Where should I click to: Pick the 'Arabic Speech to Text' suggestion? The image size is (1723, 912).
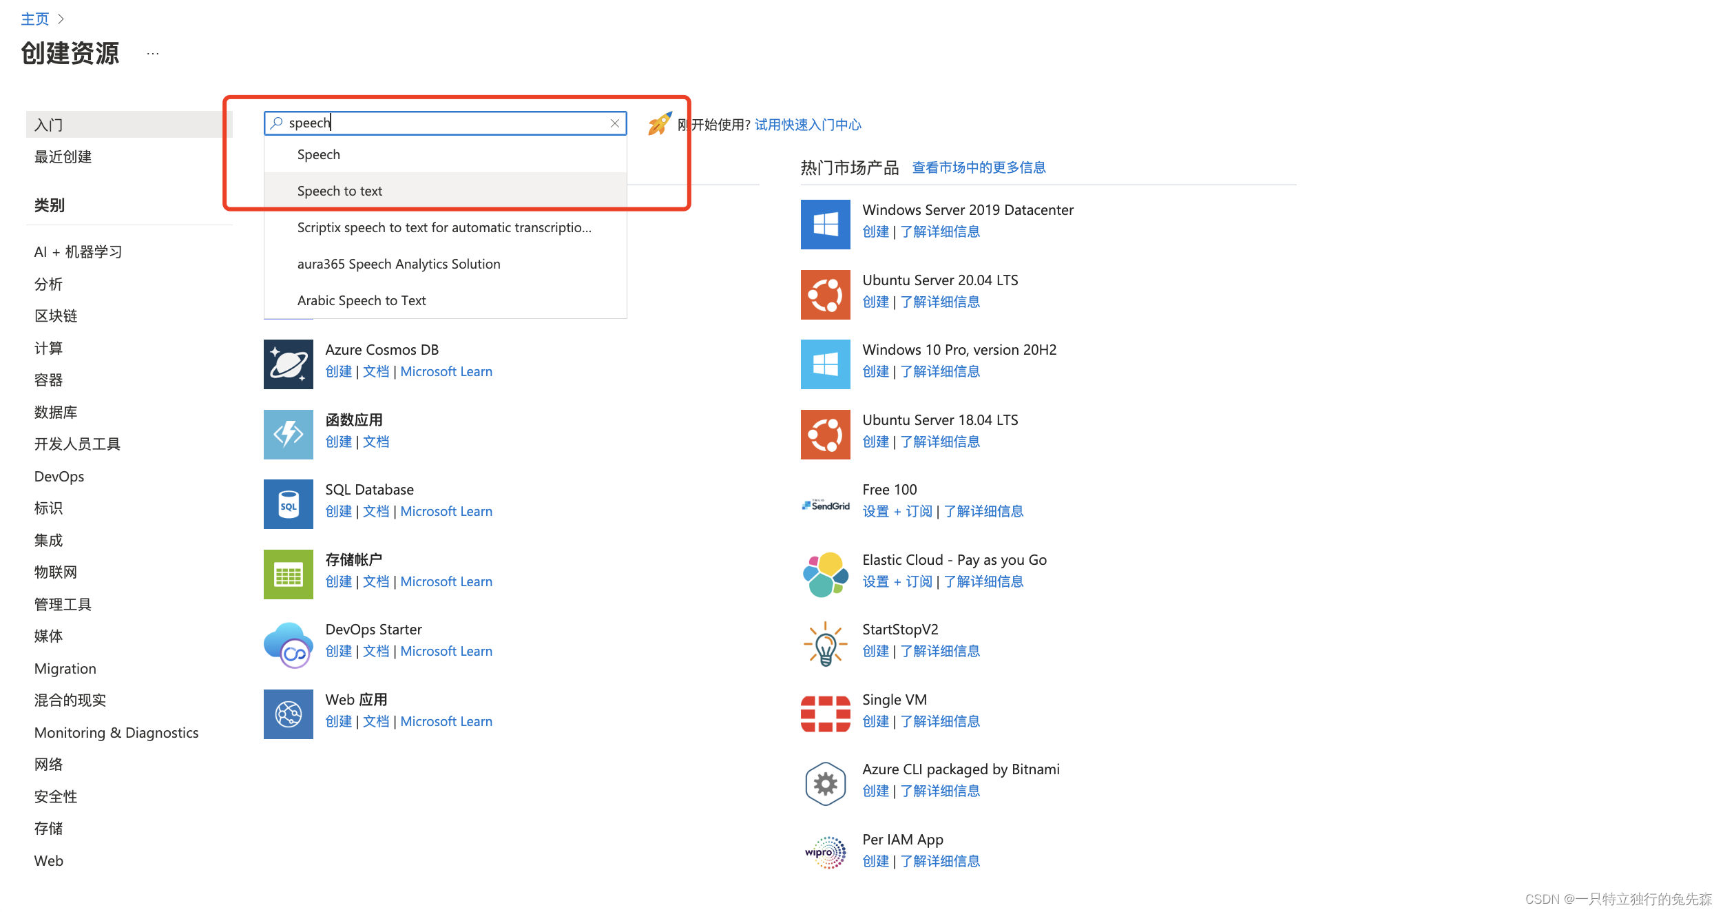pos(361,300)
